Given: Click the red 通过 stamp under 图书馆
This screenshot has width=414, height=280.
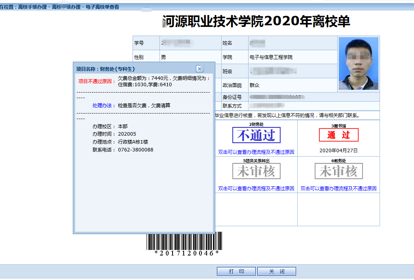Looking at the screenshot, I should pos(338,135).
